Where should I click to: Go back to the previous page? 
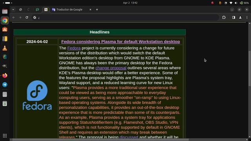tap(14, 17)
